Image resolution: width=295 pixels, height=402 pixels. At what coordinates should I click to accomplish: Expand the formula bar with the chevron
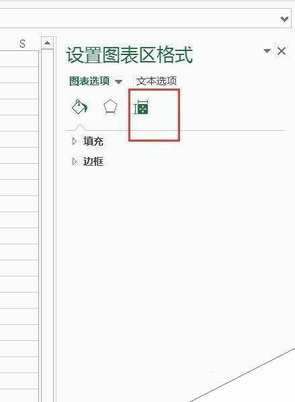point(284,19)
